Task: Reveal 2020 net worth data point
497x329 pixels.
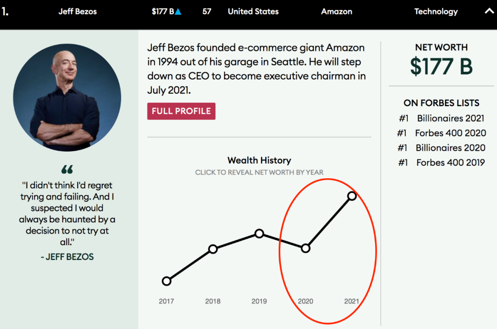Action: pos(306,248)
